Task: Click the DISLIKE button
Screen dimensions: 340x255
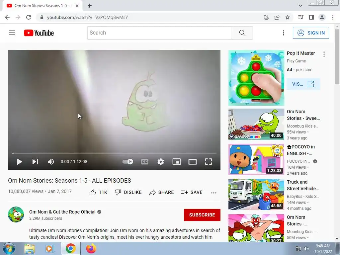Action: [128, 192]
